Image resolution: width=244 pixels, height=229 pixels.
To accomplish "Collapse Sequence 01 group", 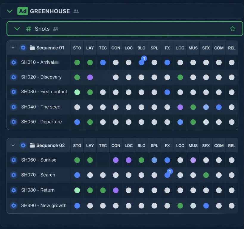I will 13,48.
